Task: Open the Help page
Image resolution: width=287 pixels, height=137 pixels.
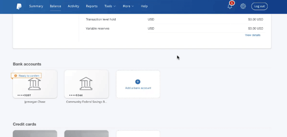Action: coord(144,6)
